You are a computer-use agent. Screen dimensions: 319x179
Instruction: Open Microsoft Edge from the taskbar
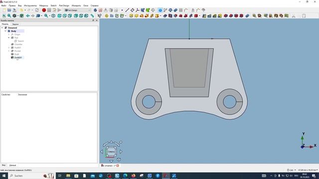pyautogui.click(x=125, y=176)
